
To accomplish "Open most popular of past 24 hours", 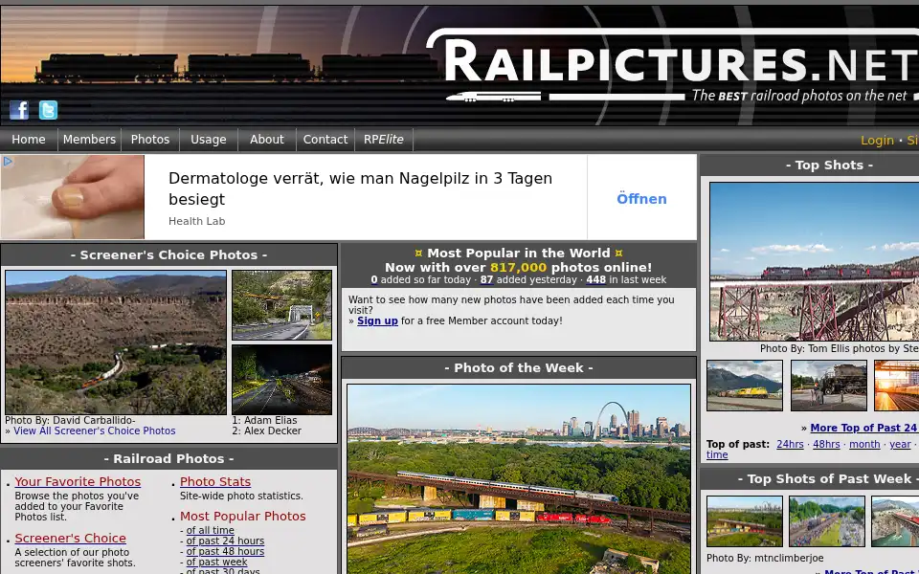I will (225, 541).
